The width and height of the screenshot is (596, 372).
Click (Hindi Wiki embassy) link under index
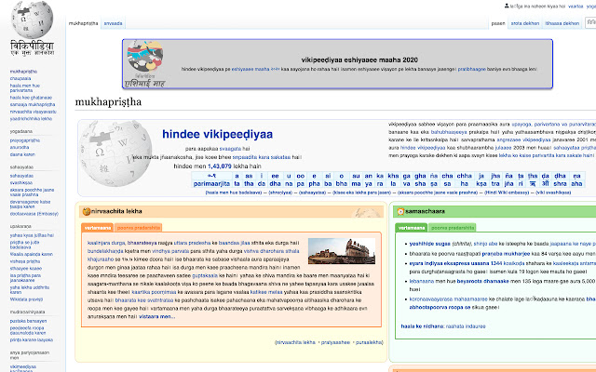click(x=507, y=193)
